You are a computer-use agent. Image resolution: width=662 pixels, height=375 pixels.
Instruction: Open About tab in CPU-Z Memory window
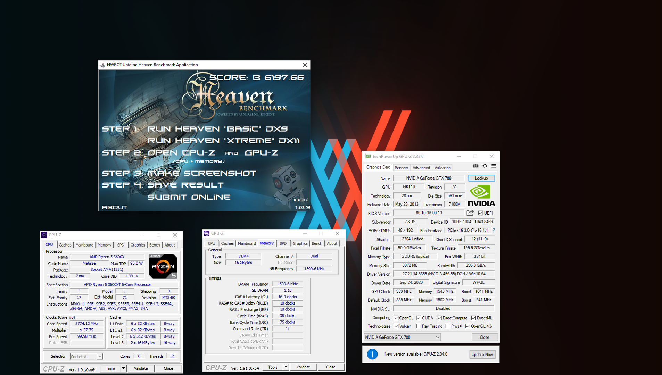pyautogui.click(x=332, y=244)
